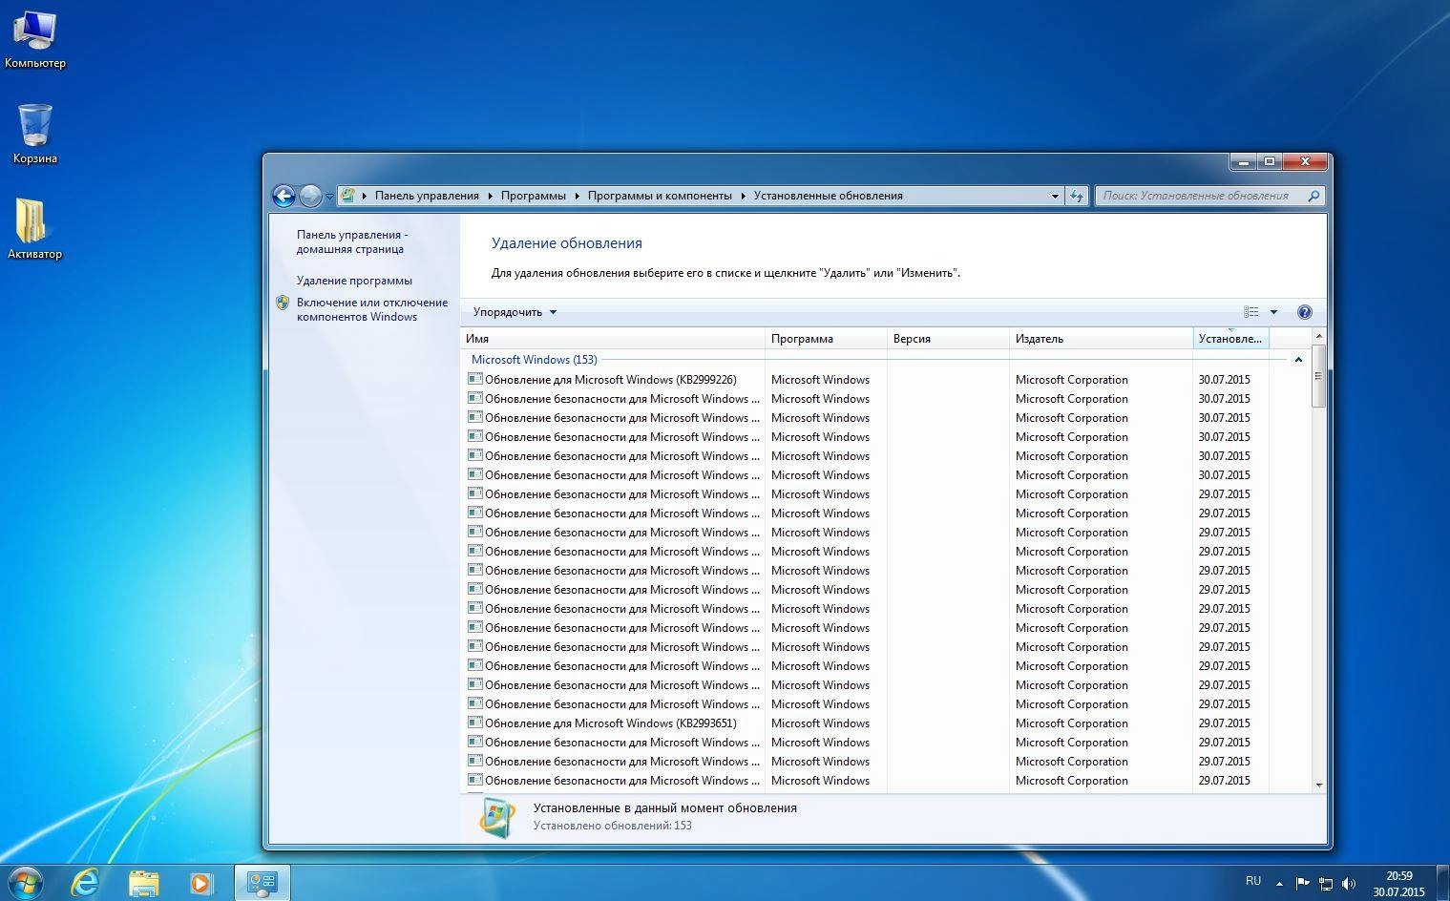Viewport: 1450px width, 901px height.
Task: Click the scrollbar down arrow
Action: click(x=1319, y=785)
